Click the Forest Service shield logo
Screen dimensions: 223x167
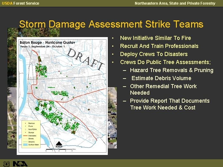click(7, 164)
